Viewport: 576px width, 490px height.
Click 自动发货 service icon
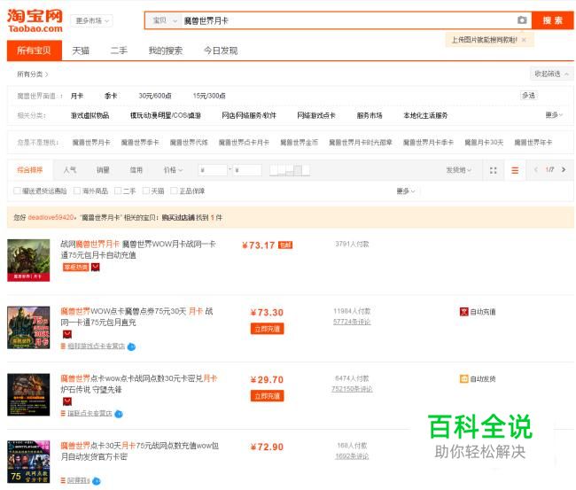coord(464,378)
